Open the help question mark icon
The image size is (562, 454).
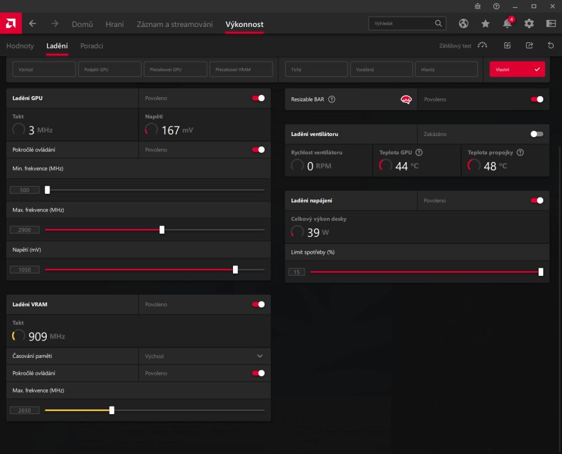pyautogui.click(x=496, y=6)
